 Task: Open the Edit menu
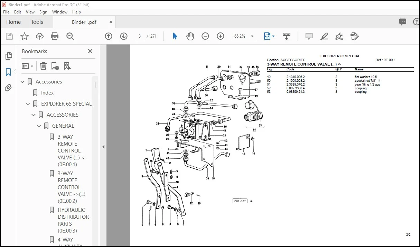(x=18, y=12)
